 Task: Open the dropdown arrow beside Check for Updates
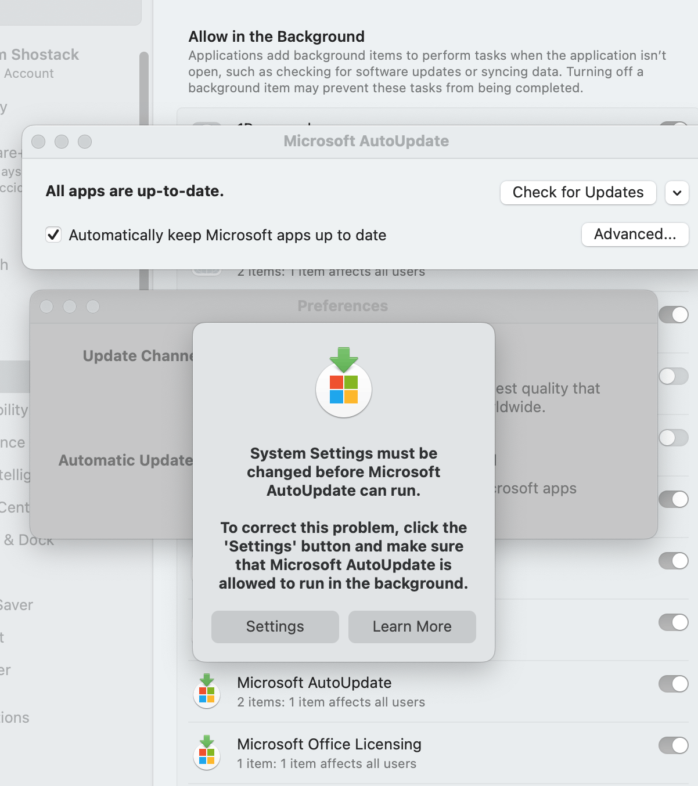point(677,192)
